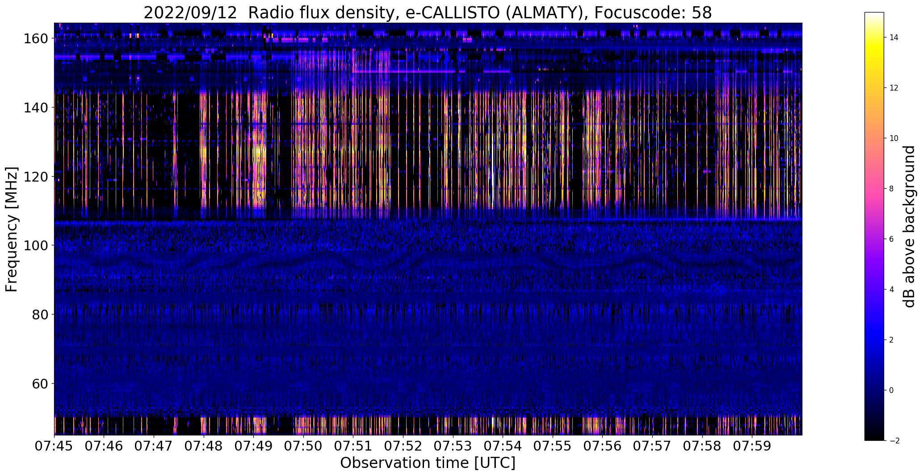Click the 07:45 time tick label
923x476 pixels.
pos(54,446)
